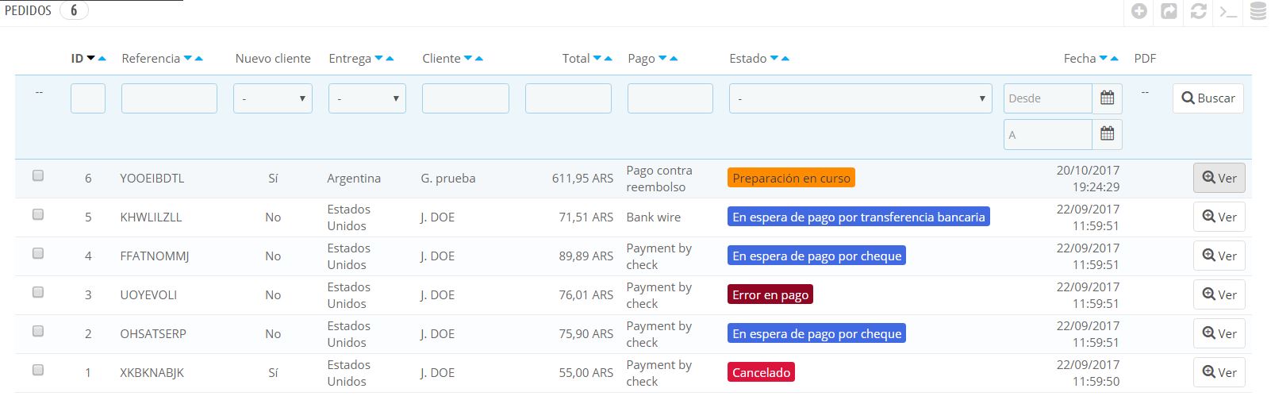Sort Estado column ascending

[785, 58]
